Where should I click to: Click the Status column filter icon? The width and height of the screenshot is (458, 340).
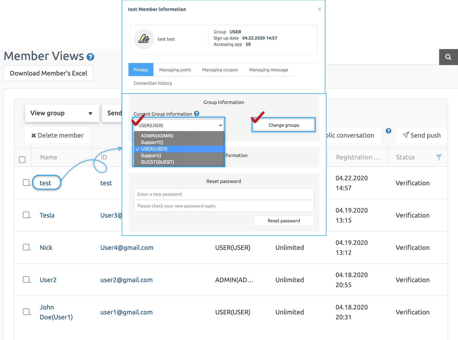(x=439, y=157)
